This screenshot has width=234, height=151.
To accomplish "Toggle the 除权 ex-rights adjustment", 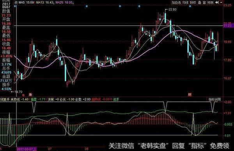I will (193, 3).
